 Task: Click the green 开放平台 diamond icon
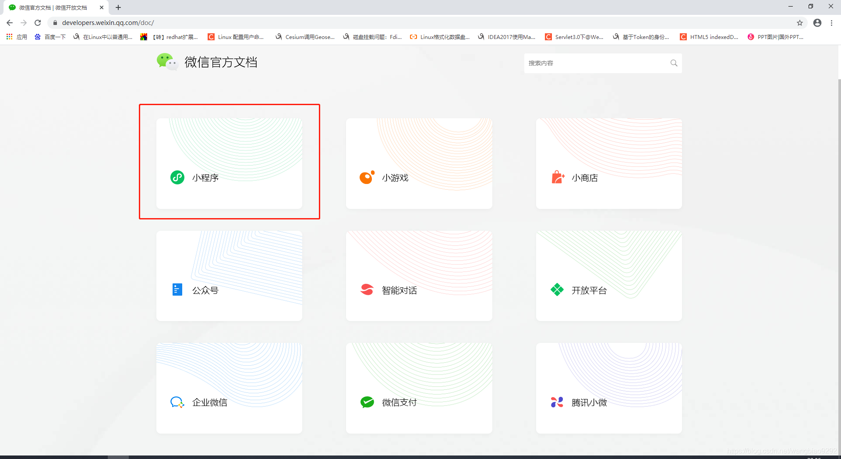(x=557, y=290)
